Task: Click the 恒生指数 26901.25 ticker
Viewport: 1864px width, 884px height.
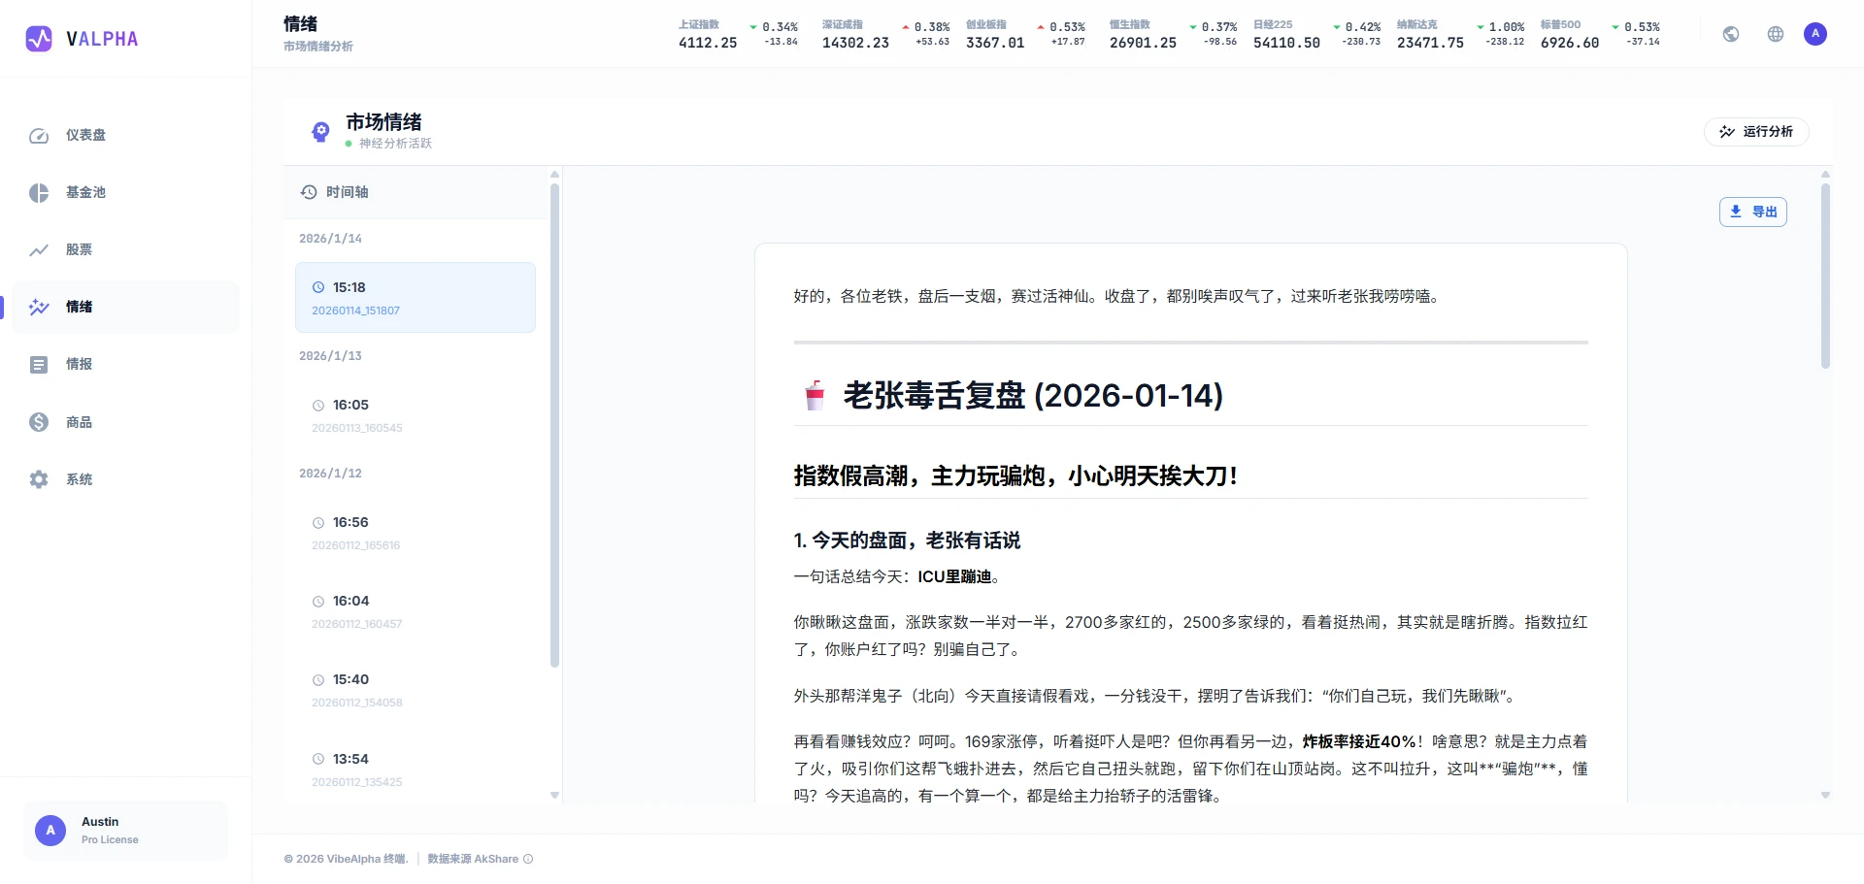Action: tap(1174, 34)
